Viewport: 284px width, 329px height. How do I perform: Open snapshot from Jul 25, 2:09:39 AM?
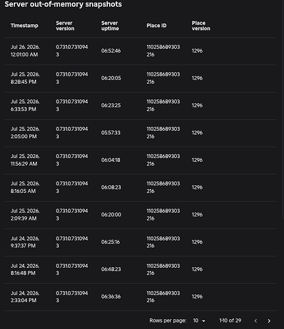point(141,215)
